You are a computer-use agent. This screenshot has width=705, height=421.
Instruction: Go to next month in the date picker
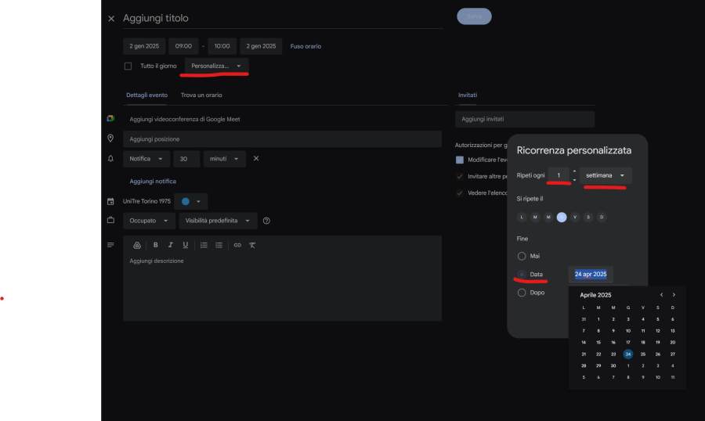click(x=674, y=295)
